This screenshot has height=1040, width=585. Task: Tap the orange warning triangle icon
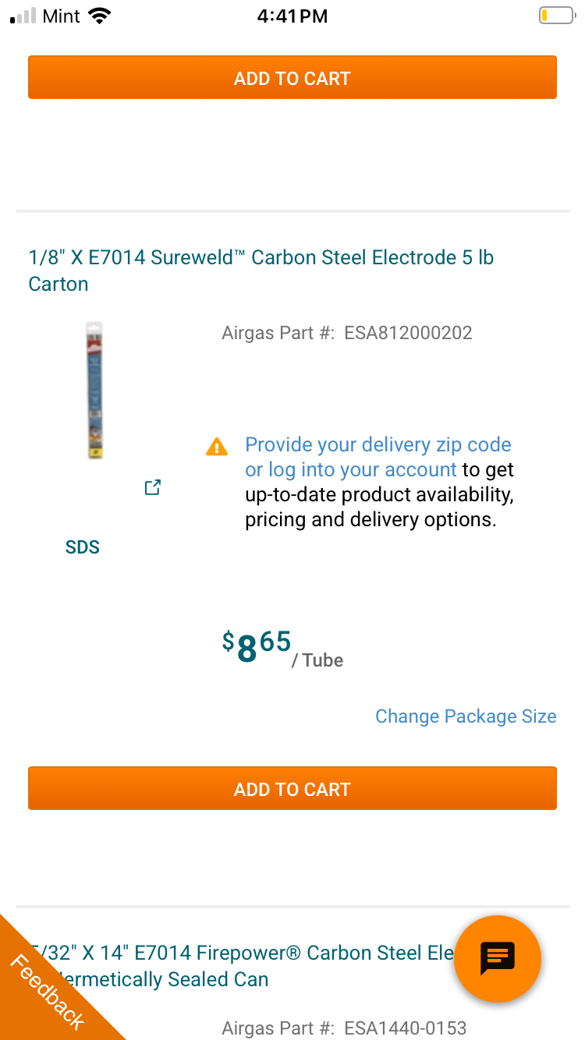[x=217, y=447]
